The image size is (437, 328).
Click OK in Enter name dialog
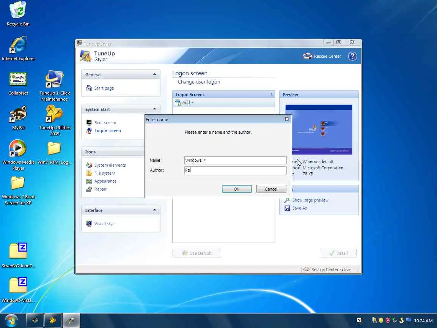(x=237, y=189)
